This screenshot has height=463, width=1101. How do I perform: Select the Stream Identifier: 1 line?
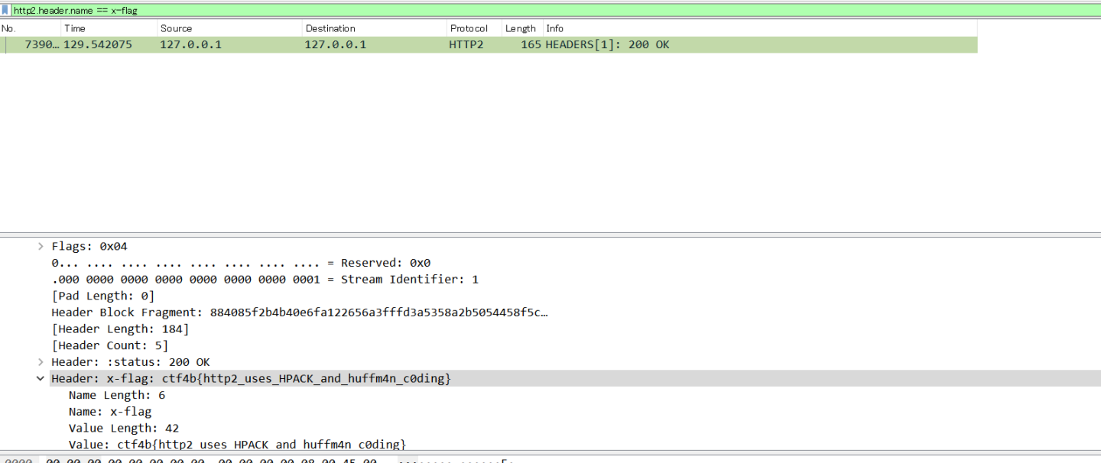tap(265, 280)
